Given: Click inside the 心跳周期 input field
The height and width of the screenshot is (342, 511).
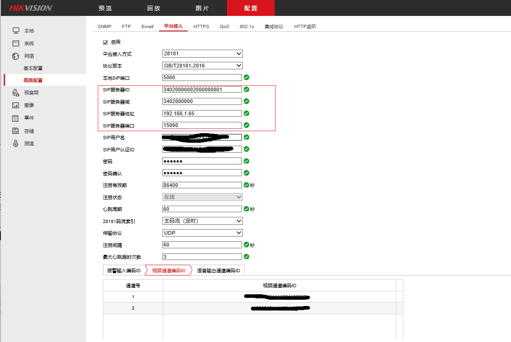Looking at the screenshot, I should (202, 209).
